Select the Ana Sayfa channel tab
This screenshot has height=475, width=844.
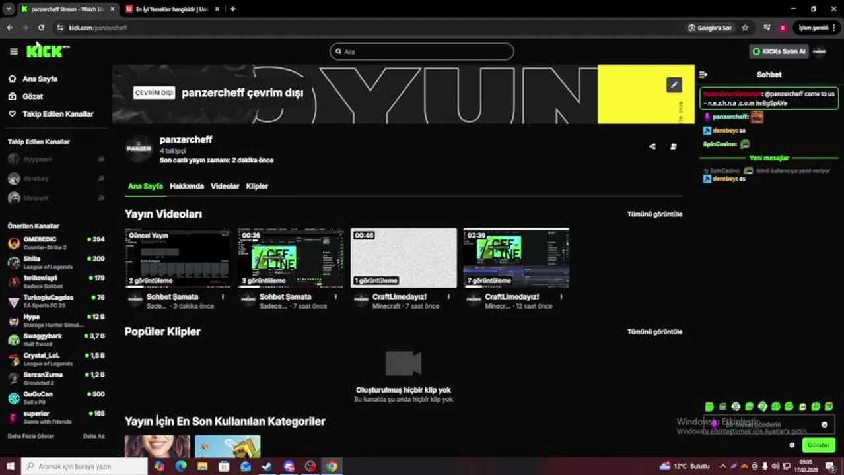click(145, 186)
